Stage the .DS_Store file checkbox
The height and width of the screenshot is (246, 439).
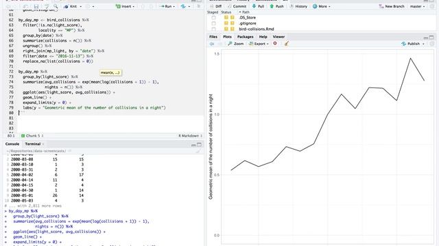[x=213, y=18]
